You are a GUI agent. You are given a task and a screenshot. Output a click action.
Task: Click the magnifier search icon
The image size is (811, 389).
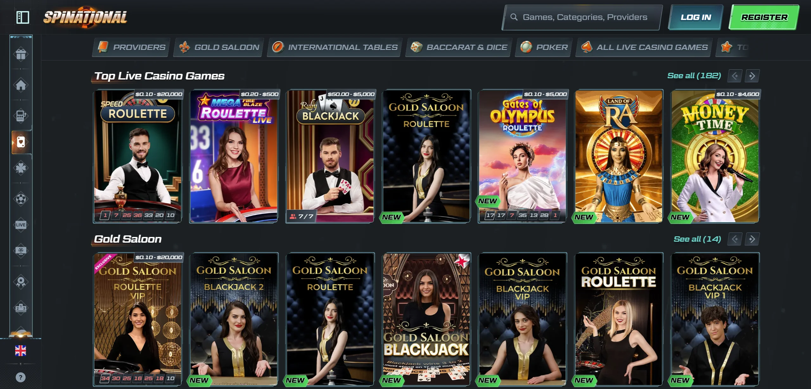point(514,17)
